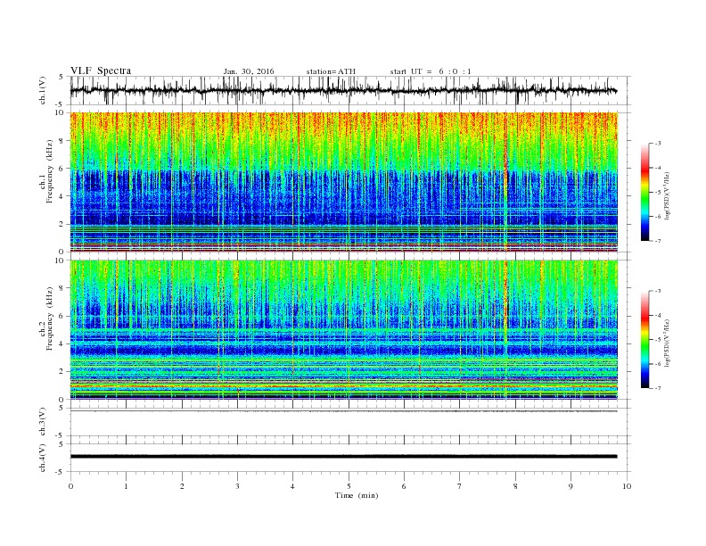Viewport: 706px width, 546px height.
Task: Click the ch.2 "Frequency (kHz)" axis label
Action: coord(50,319)
